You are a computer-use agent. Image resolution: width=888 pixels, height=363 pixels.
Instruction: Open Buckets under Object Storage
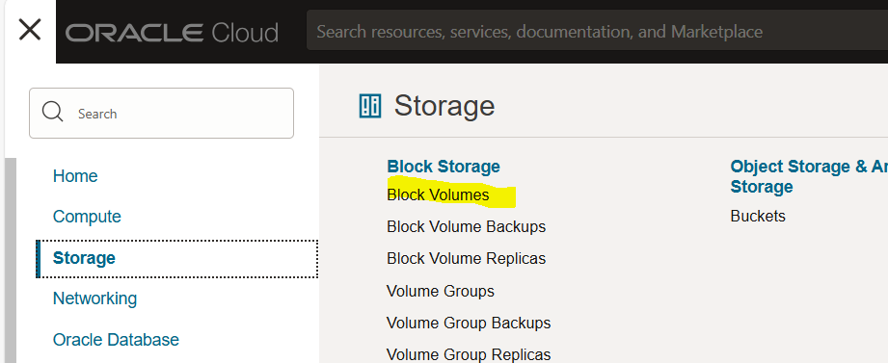click(758, 216)
